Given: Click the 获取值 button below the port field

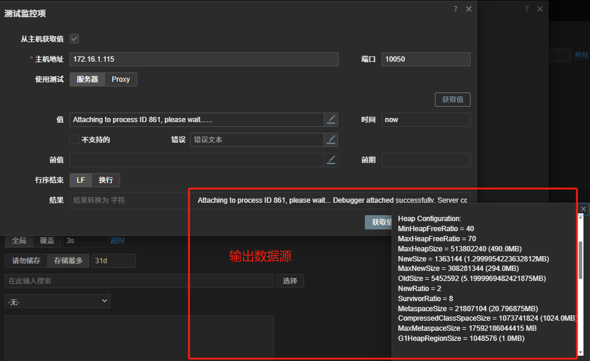Looking at the screenshot, I should [x=453, y=100].
